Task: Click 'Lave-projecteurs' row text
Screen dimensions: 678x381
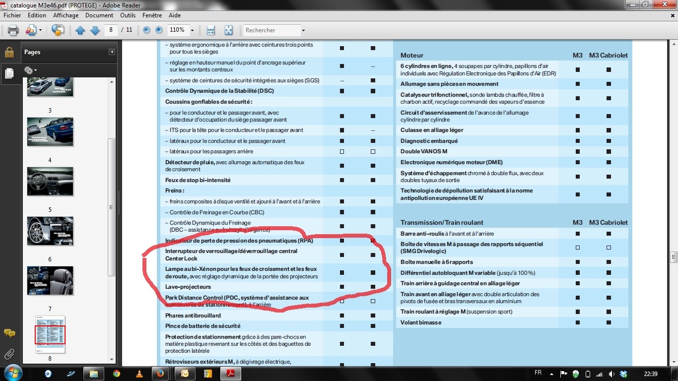Action: pos(188,287)
